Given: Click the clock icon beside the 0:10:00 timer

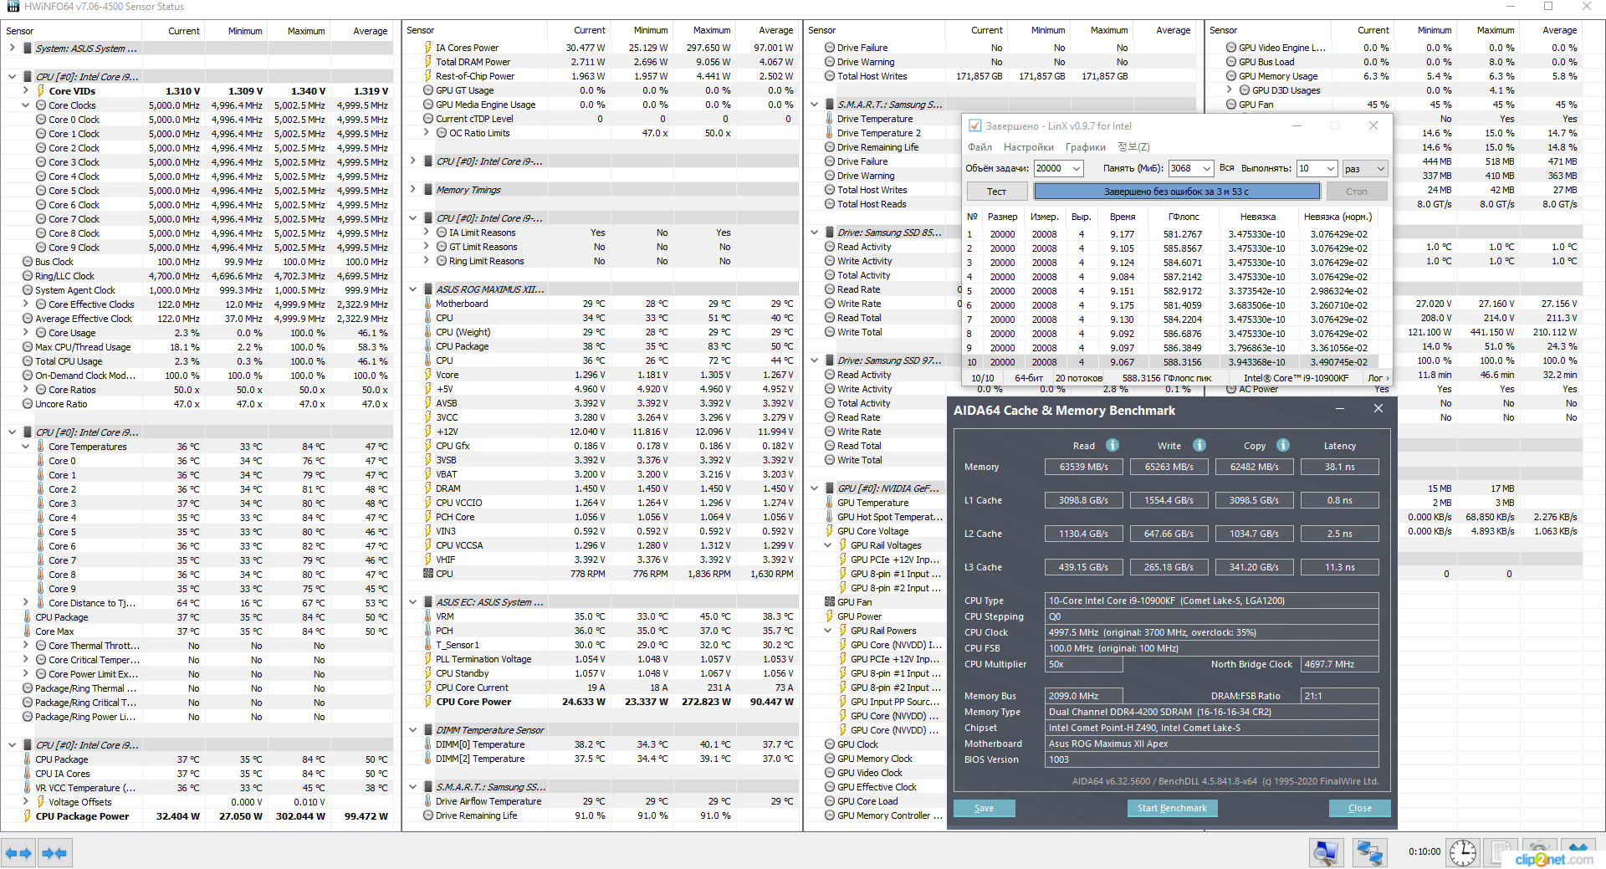Looking at the screenshot, I should coord(1462,853).
